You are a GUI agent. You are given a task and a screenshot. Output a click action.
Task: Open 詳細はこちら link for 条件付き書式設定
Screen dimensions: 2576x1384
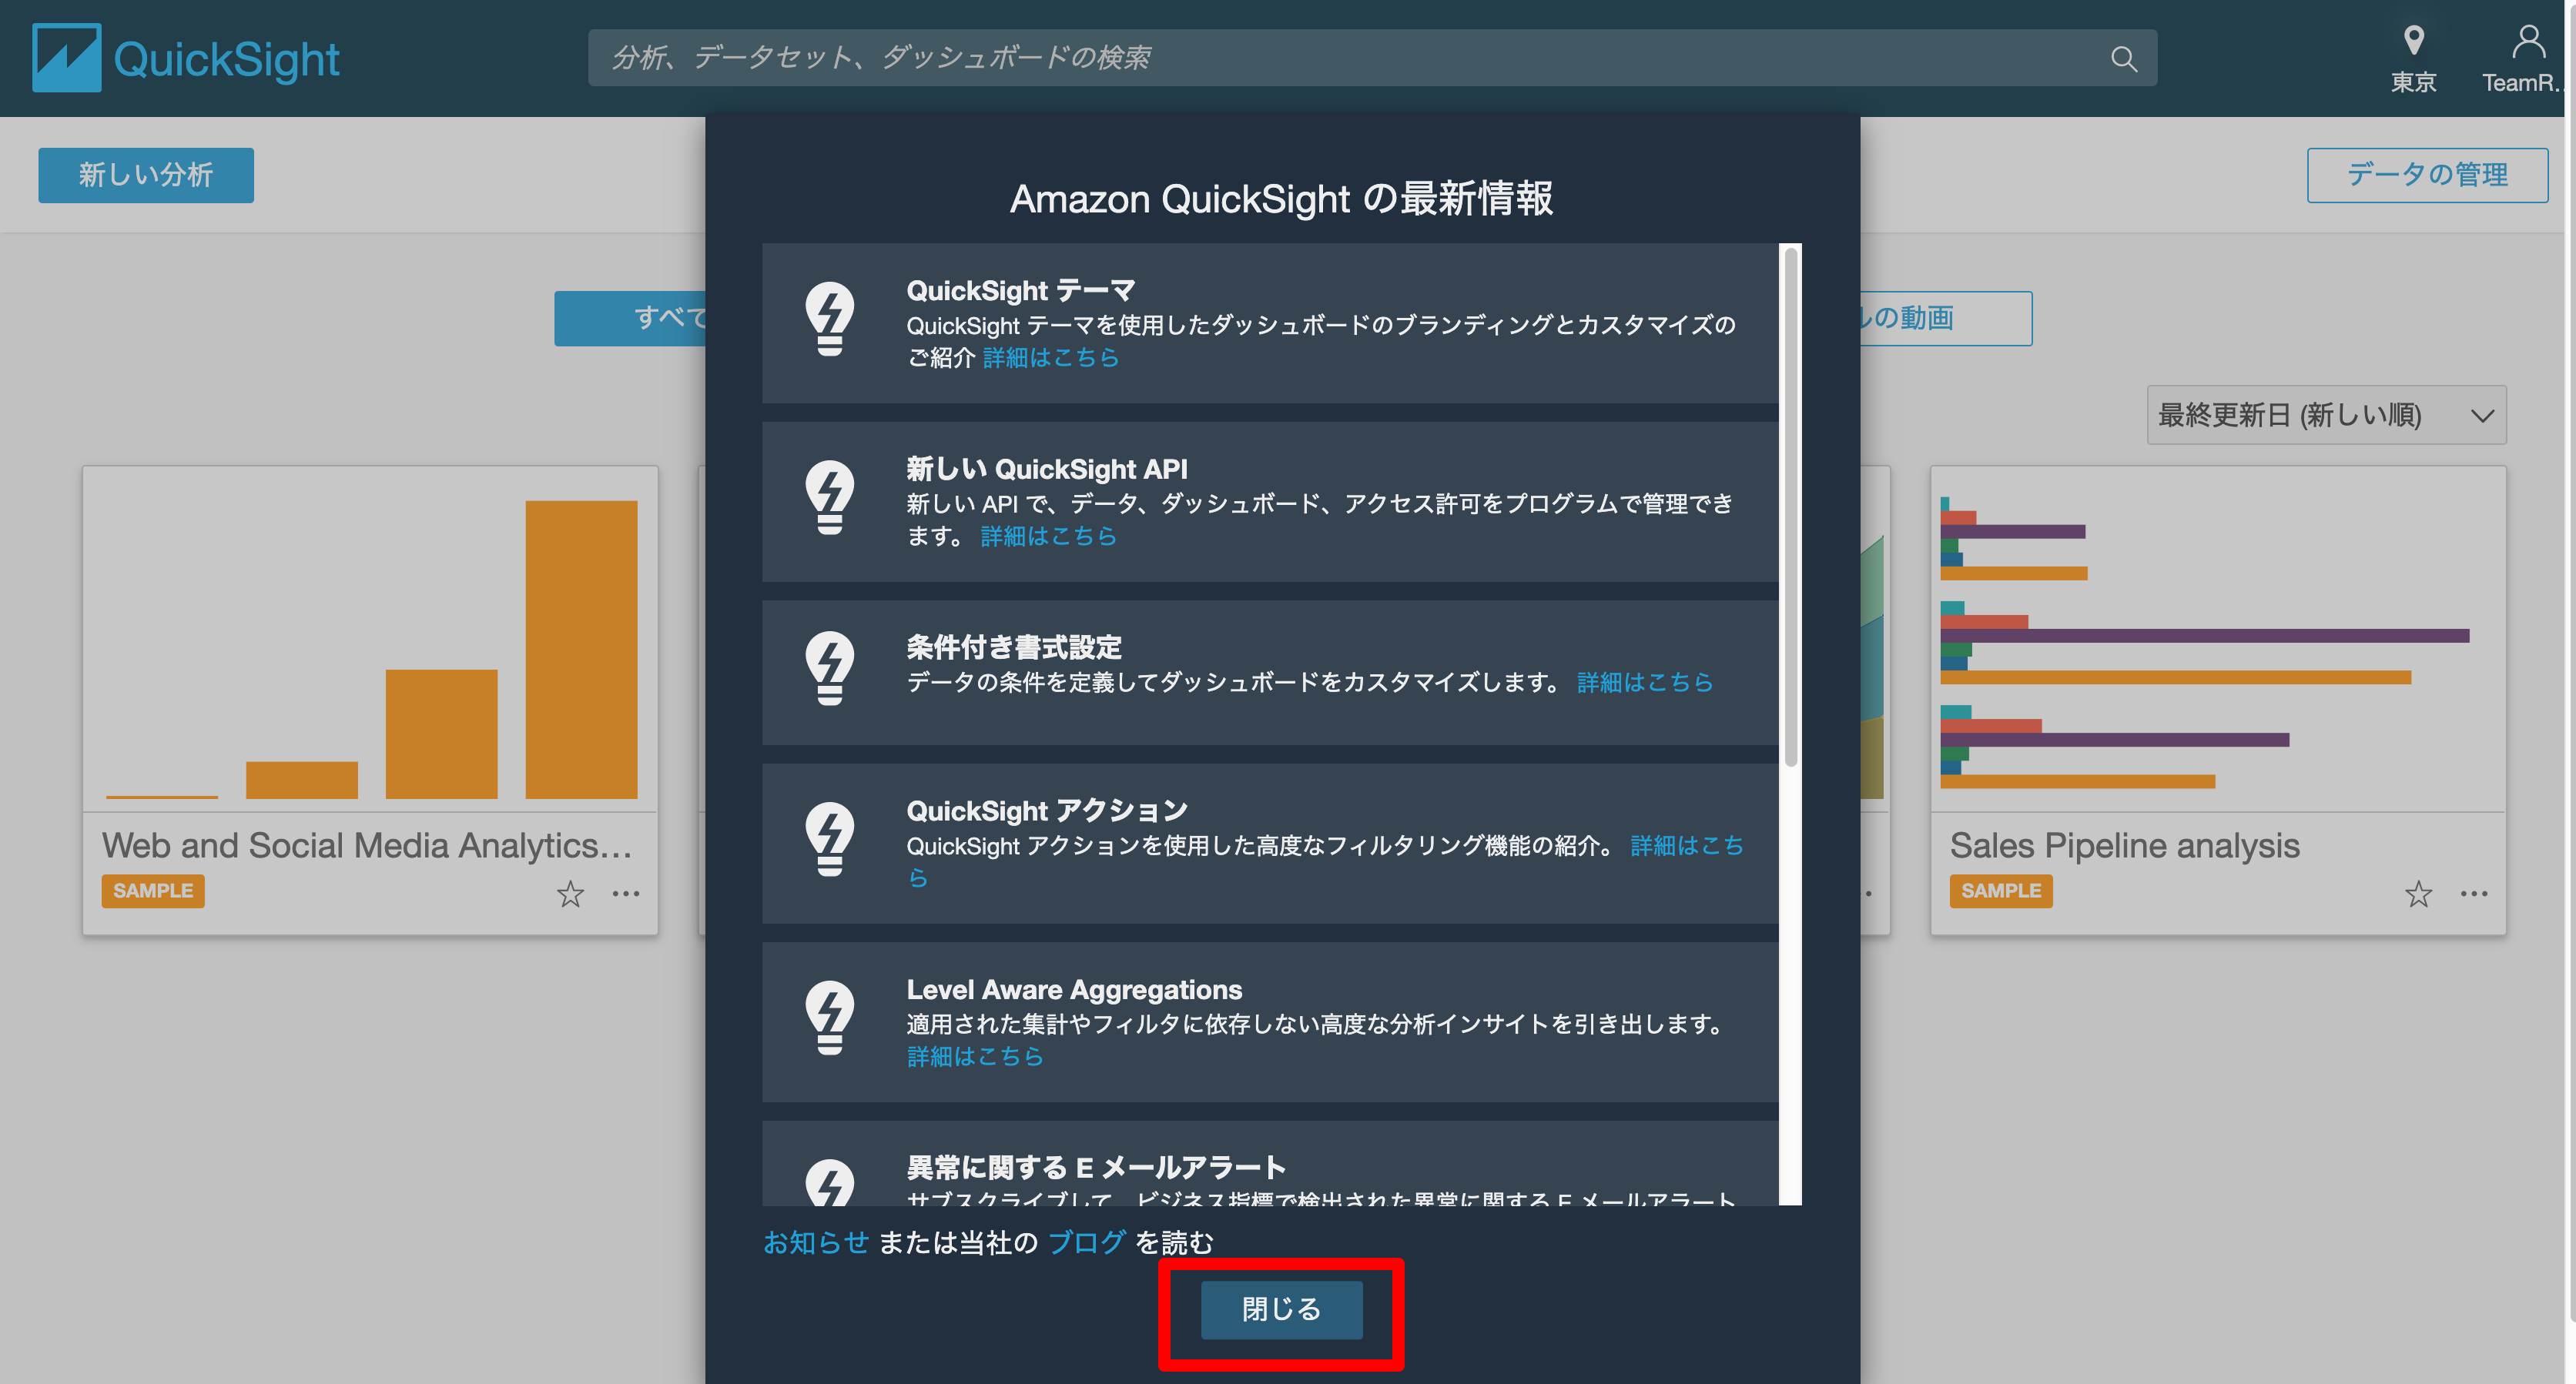click(x=1644, y=683)
